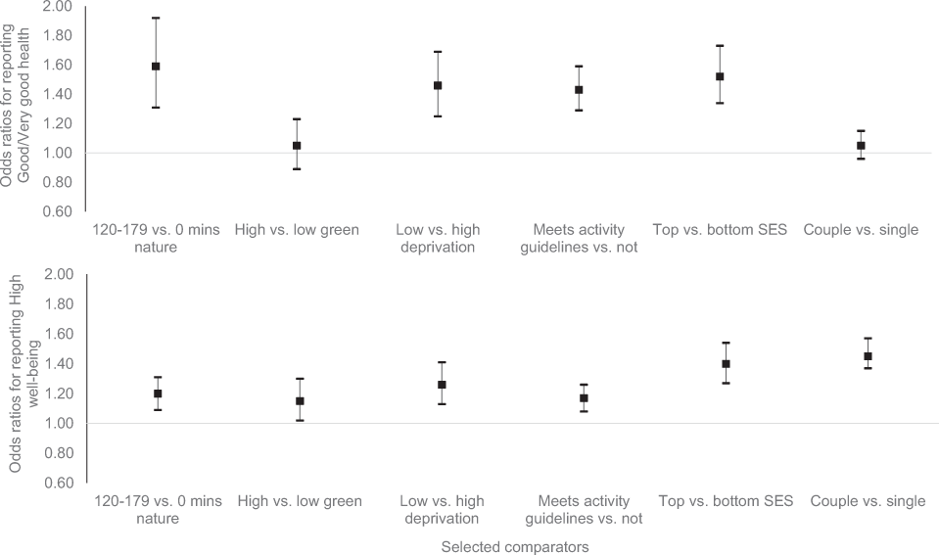The height and width of the screenshot is (555, 939).
Task: Select the Top vs. bottom SES marker in well-being chart
Action: [x=726, y=364]
